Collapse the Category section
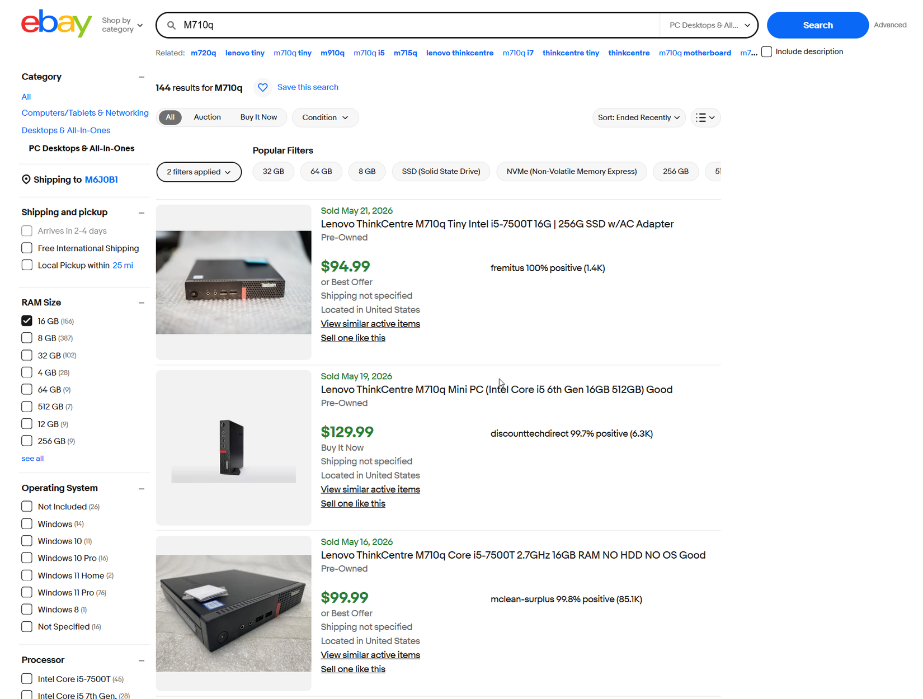The width and height of the screenshot is (923, 699). (142, 77)
